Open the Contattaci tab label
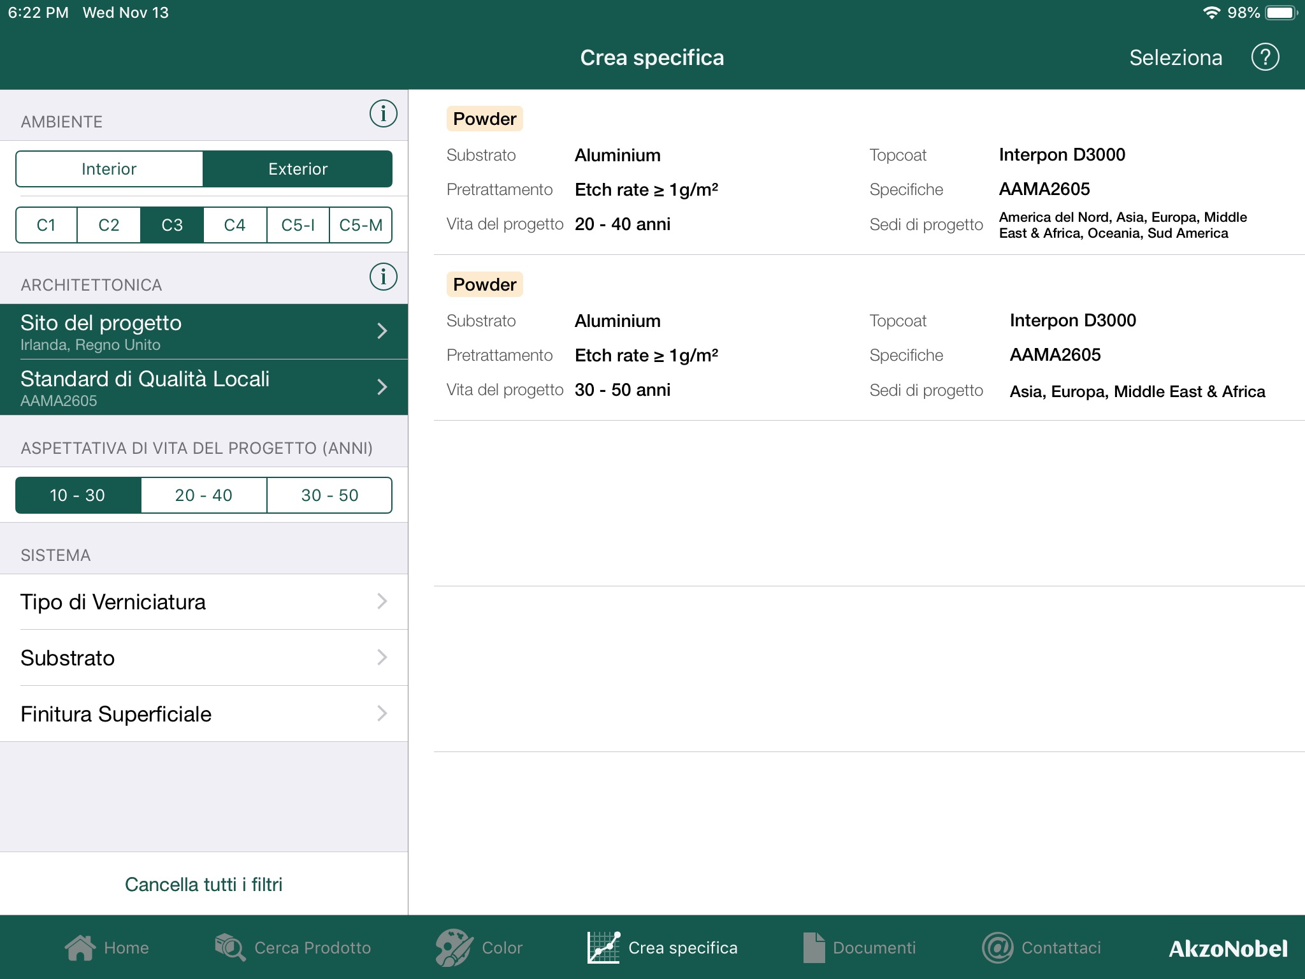This screenshot has height=979, width=1305. (1061, 948)
